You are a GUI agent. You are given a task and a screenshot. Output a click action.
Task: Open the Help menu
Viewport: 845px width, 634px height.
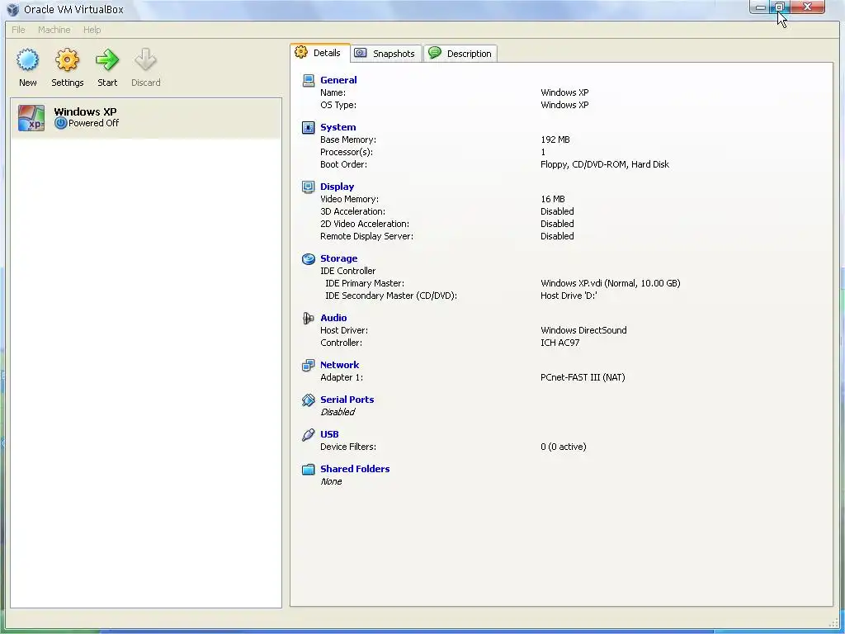tap(92, 30)
